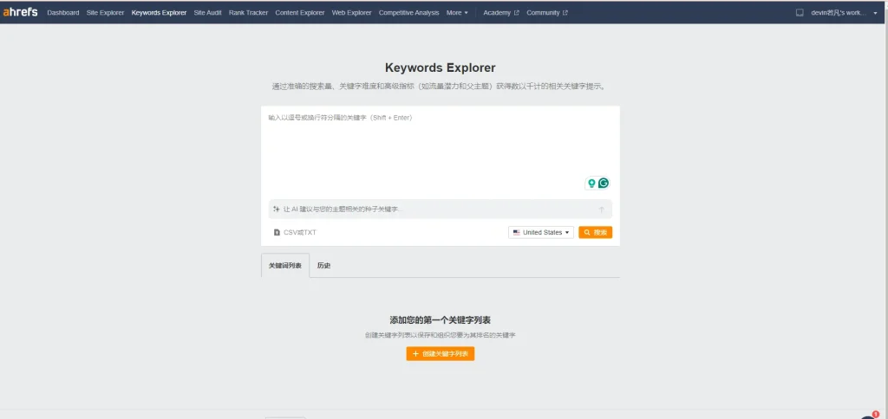Open the Academy external link
The width and height of the screenshot is (888, 419).
click(x=500, y=12)
